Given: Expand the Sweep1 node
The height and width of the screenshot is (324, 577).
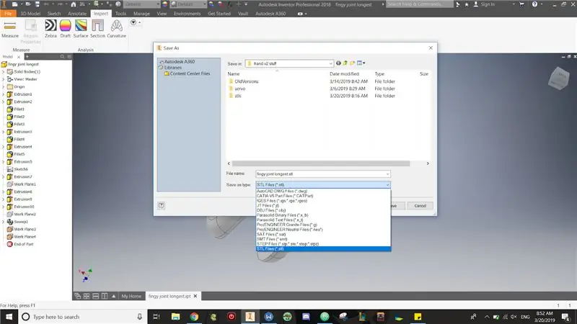Looking at the screenshot, I should pyautogui.click(x=4, y=222).
